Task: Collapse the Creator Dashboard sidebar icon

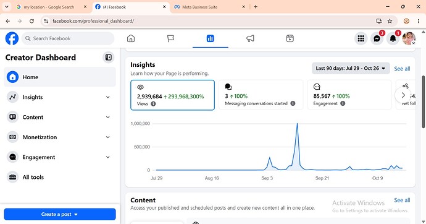Action: click(109, 58)
